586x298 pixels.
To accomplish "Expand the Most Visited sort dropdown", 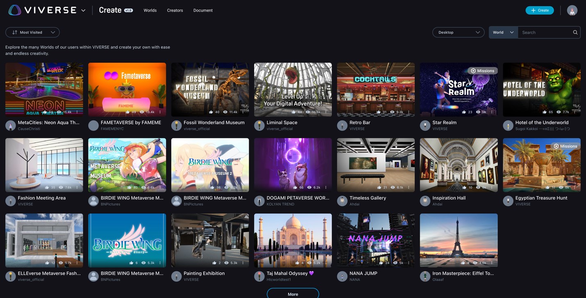I will click(32, 32).
